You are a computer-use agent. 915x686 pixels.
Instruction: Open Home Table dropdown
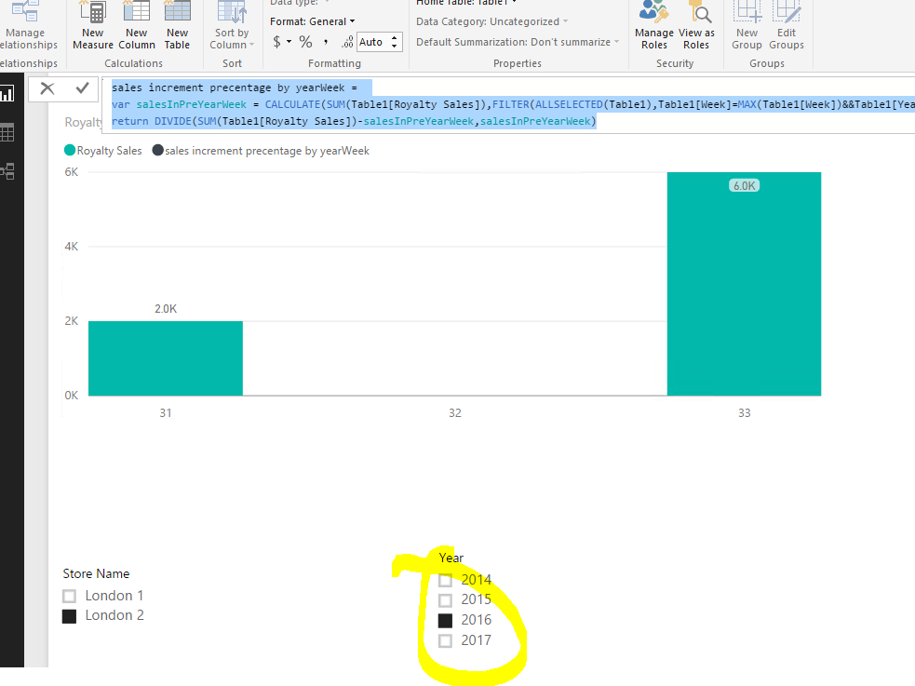point(466,3)
